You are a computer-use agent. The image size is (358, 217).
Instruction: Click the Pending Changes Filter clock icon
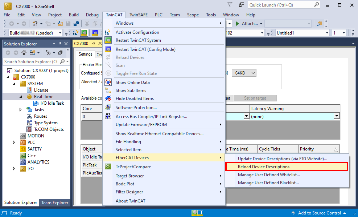[x=48, y=53]
